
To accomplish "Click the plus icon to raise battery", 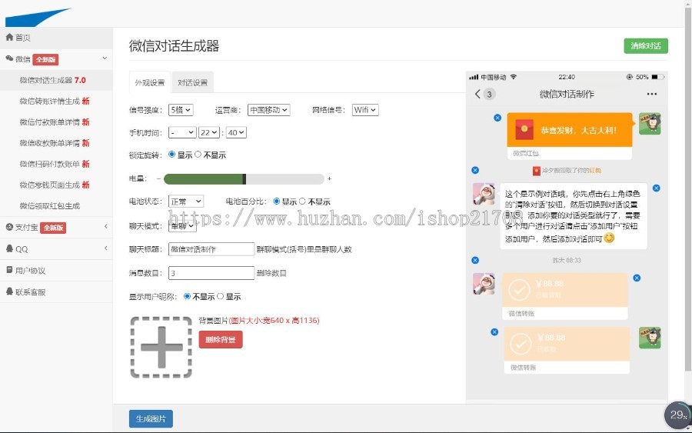I will point(329,178).
